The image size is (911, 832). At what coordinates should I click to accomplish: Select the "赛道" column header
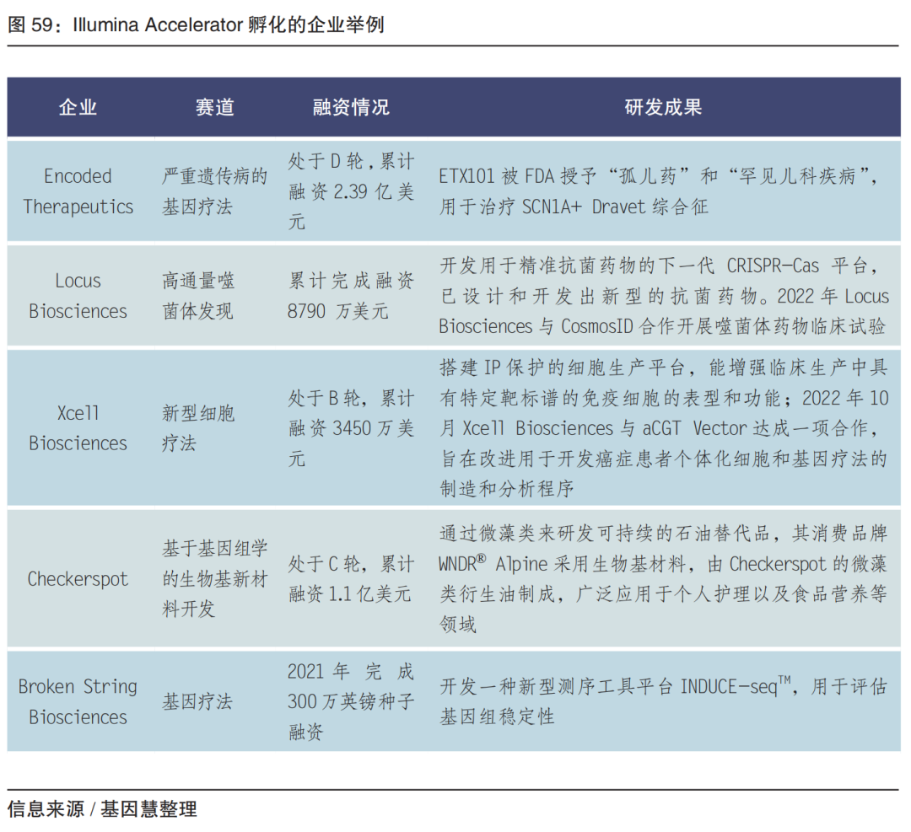214,107
